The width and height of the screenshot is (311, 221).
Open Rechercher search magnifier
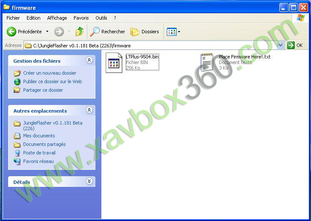[x=95, y=32]
